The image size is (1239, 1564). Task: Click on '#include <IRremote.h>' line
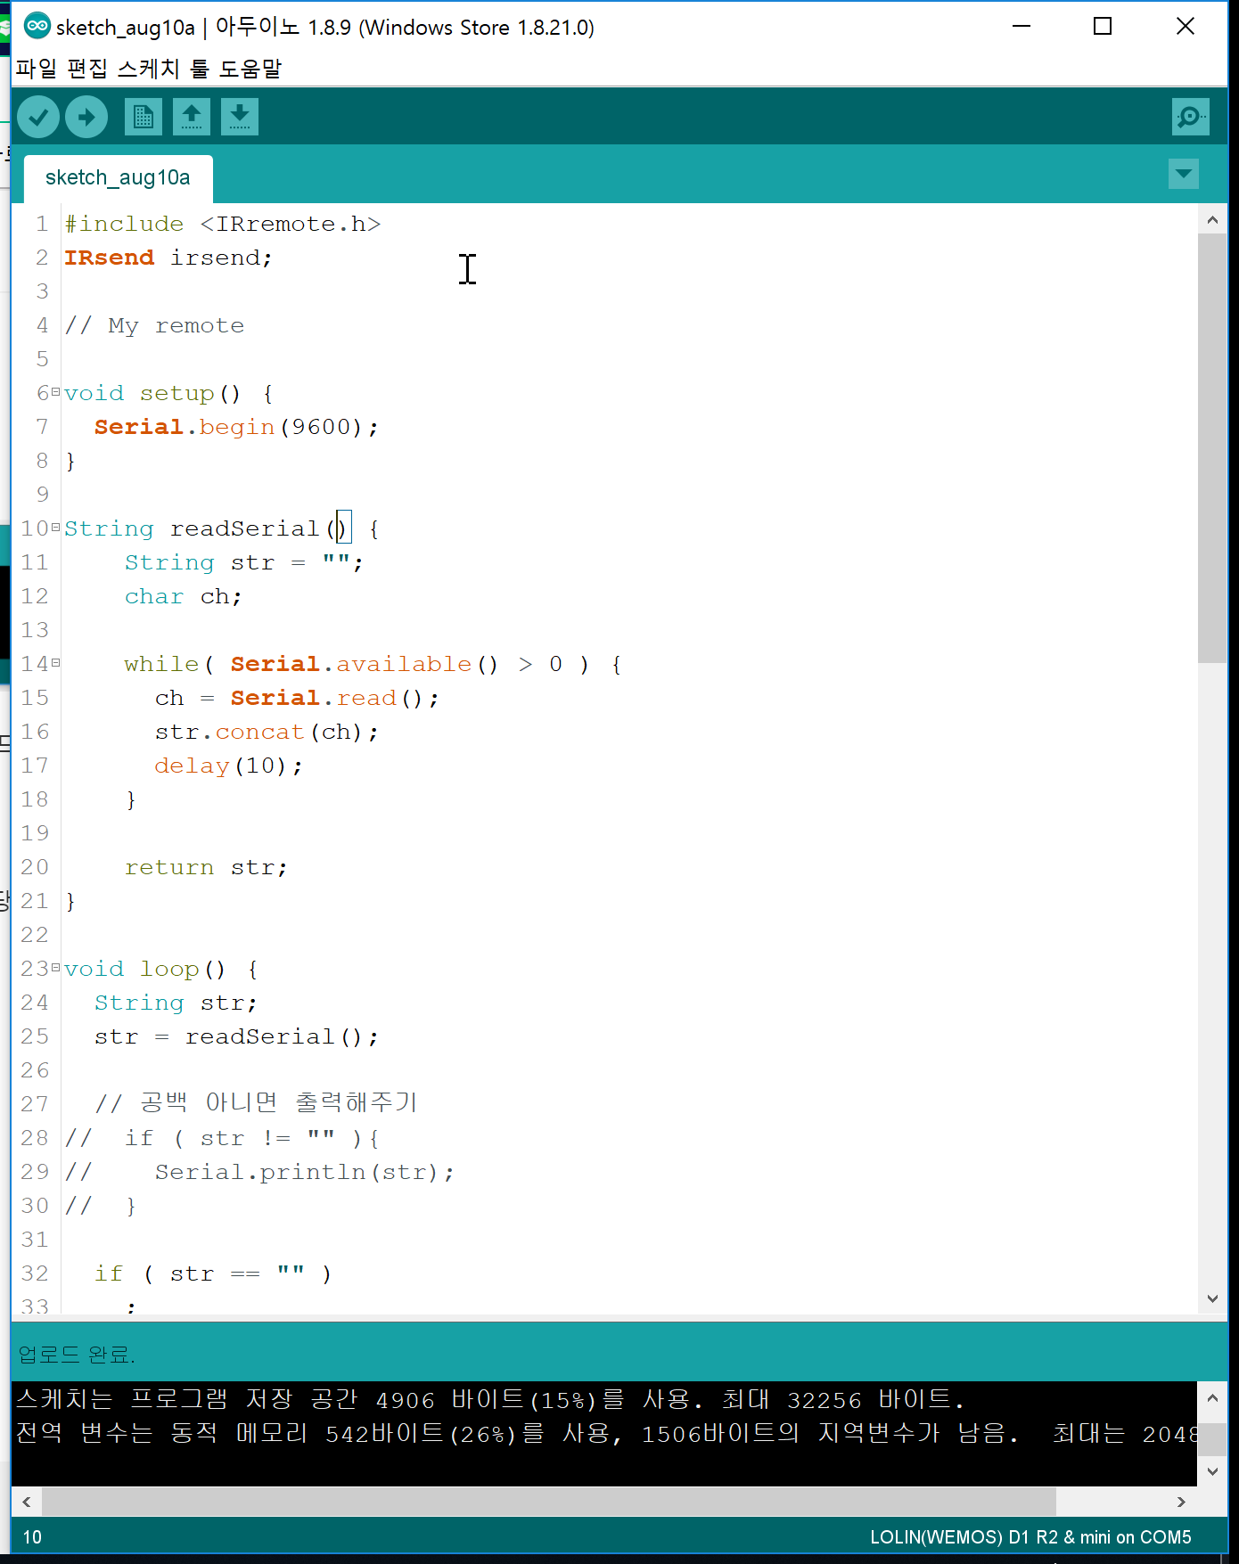click(223, 224)
